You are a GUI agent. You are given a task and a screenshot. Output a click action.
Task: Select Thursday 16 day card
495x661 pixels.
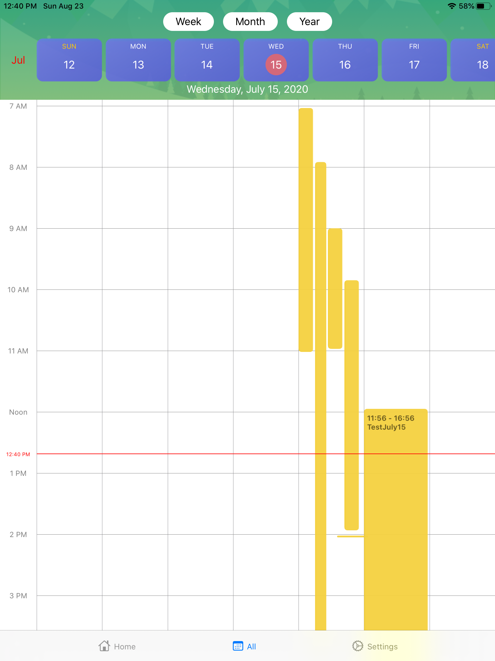[345, 60]
